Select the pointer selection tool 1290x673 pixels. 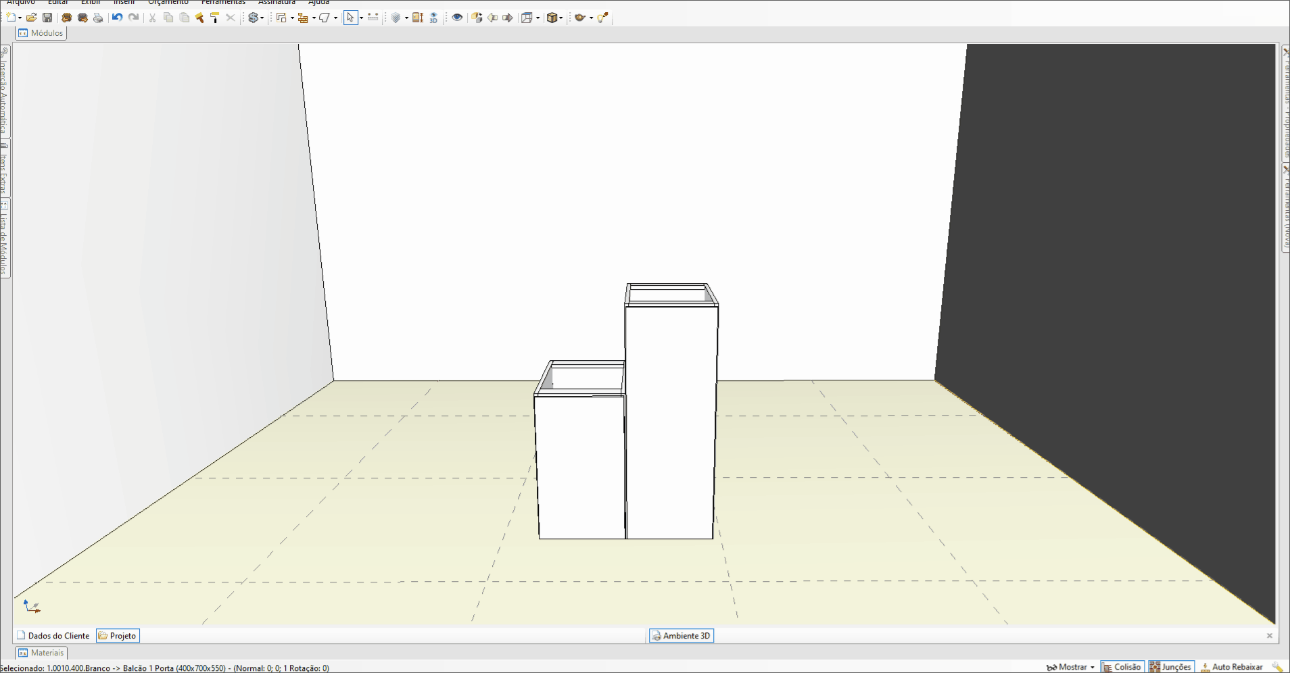(x=350, y=18)
